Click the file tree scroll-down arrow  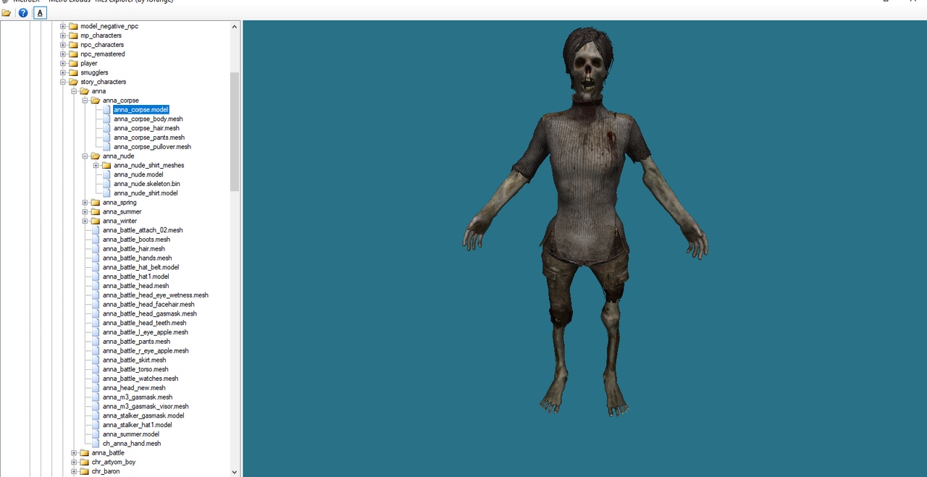click(x=234, y=472)
